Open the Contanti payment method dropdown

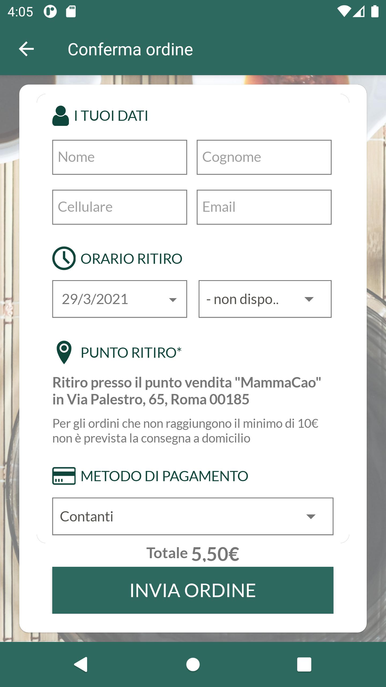tap(193, 516)
